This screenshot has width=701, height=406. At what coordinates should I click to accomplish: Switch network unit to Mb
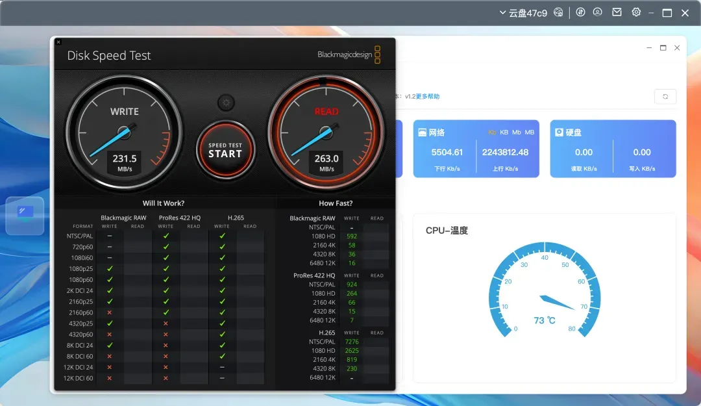pyautogui.click(x=517, y=132)
